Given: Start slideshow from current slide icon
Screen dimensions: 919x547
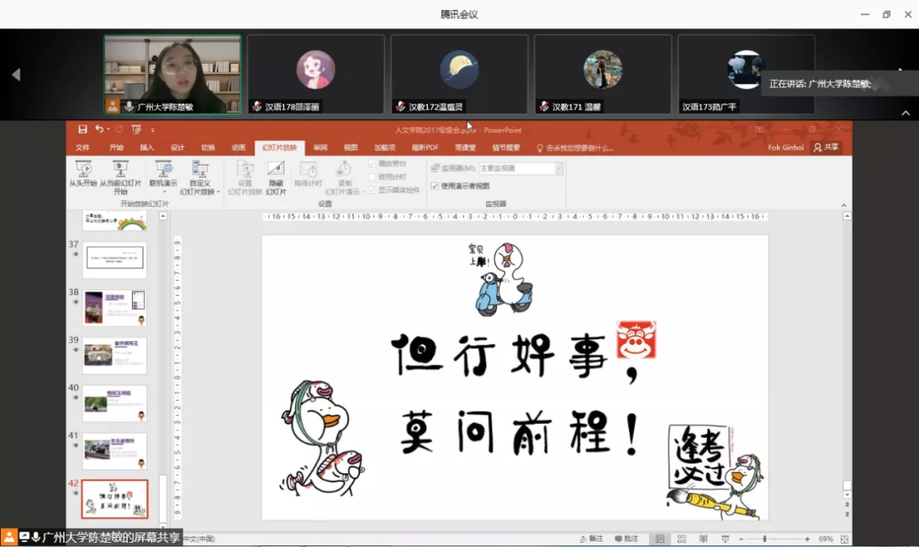Looking at the screenshot, I should [x=121, y=169].
